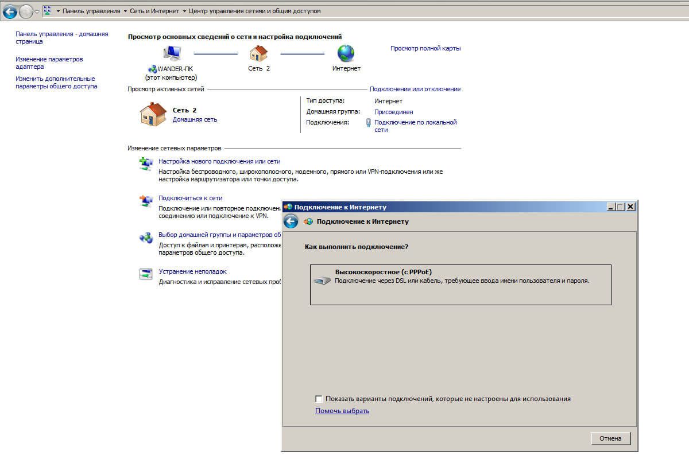Click the homegroup selection icon
This screenshot has height=459, width=689.
coord(146,238)
